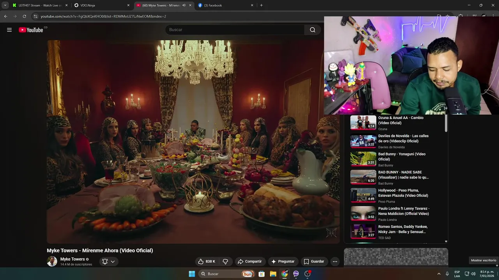The image size is (499, 280).
Task: Open the three-dot more actions menu
Action: 335,261
